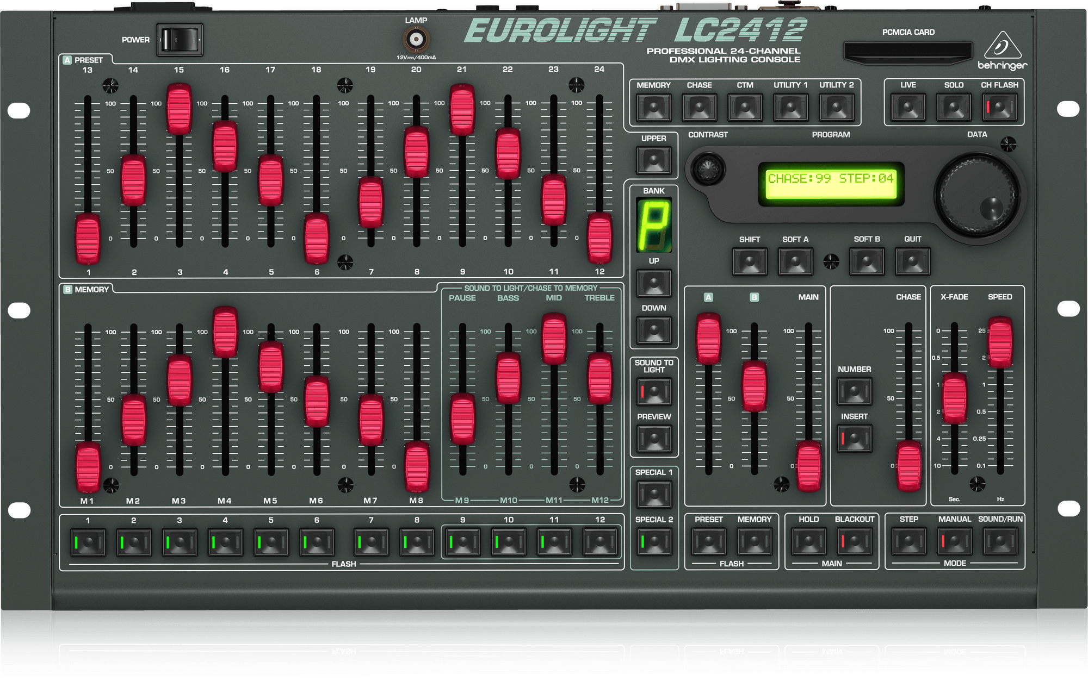Hit flash button 1
This screenshot has height=693, width=1088.
click(x=88, y=542)
